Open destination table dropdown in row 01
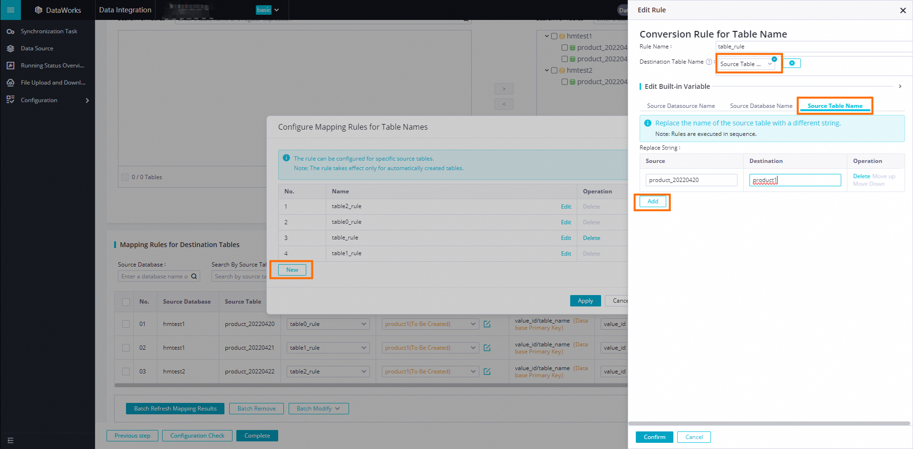 point(430,324)
